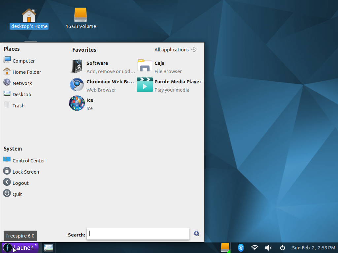Open the Control Center
The image size is (338, 253).
click(x=29, y=160)
